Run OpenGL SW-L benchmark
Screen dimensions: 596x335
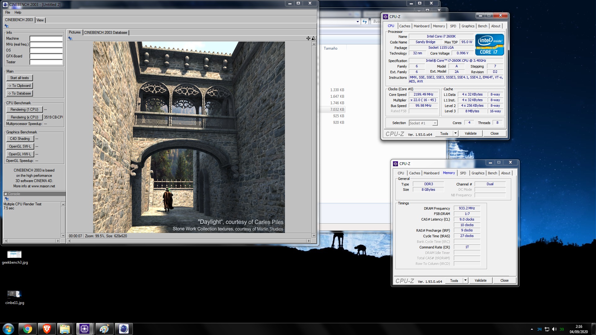20,146
